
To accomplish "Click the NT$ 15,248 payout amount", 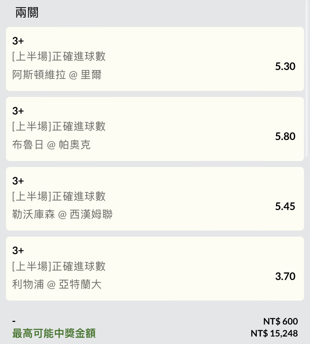I will point(274,334).
